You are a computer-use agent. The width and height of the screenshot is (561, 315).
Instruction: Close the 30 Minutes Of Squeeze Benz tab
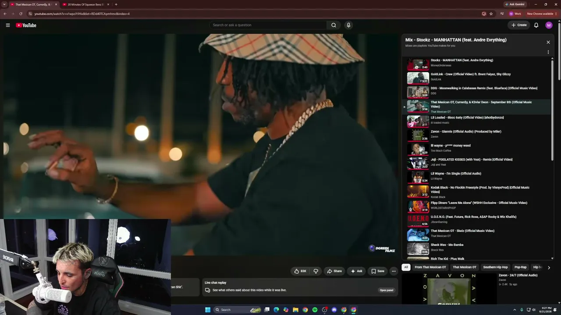108,4
